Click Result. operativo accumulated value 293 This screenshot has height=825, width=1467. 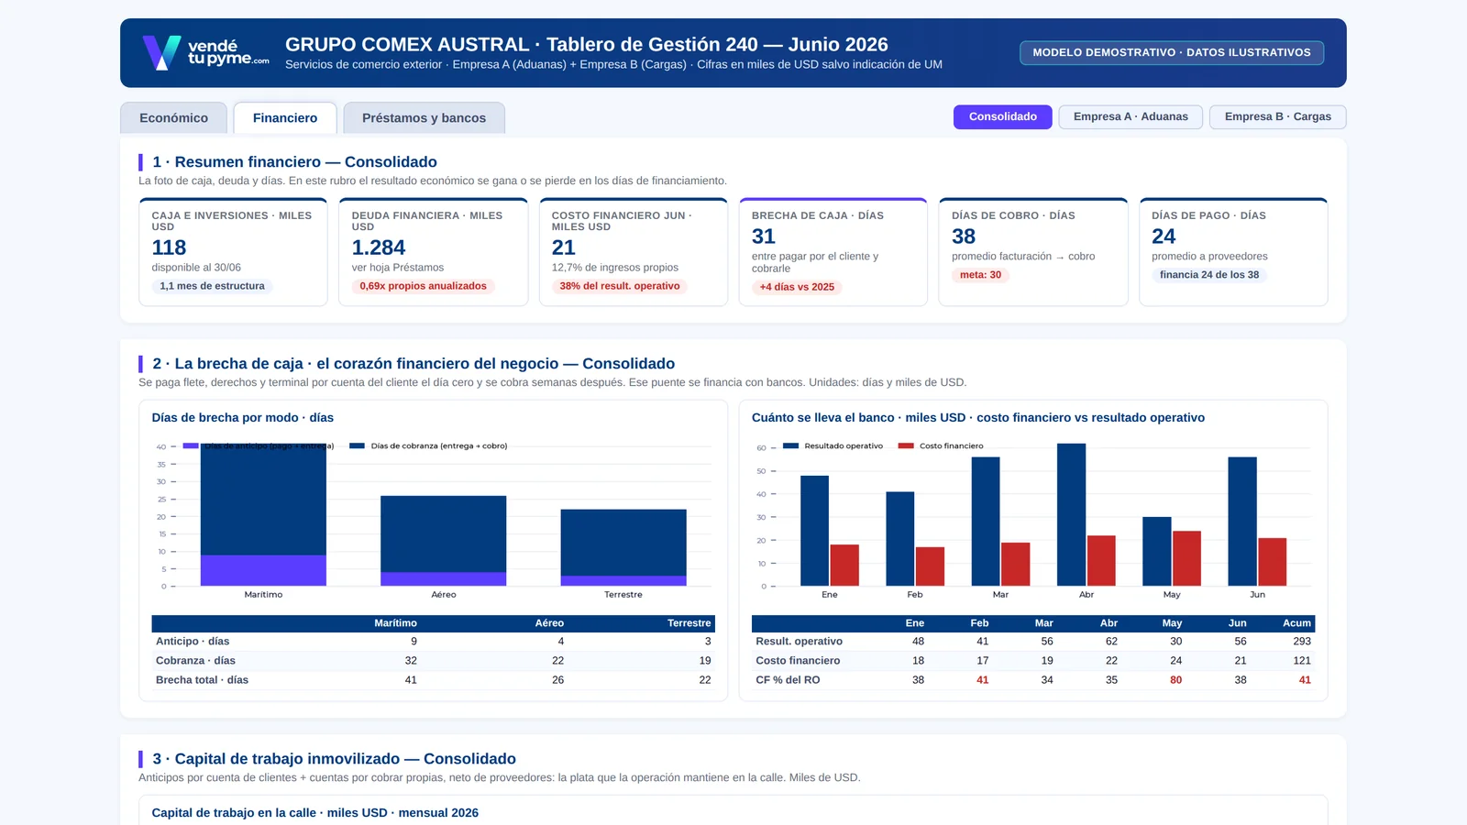1302,642
